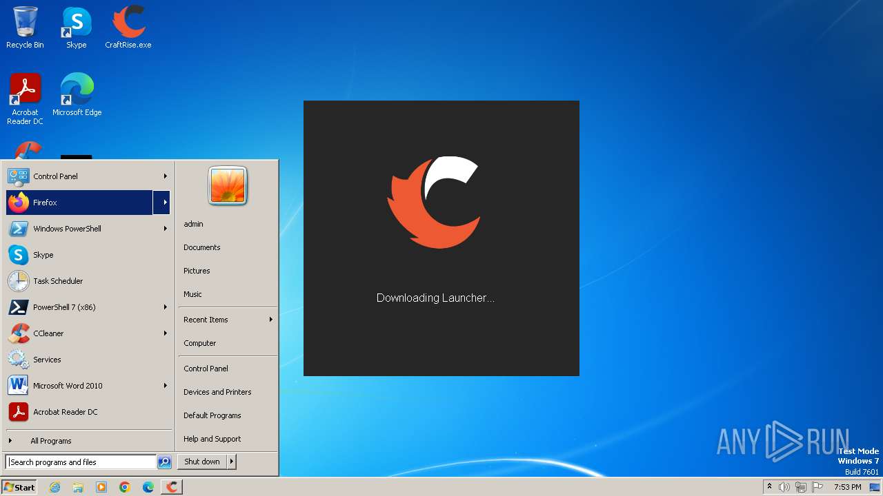Viewport: 883px width, 496px height.
Task: Open Acrobat Reader DC desktop shortcut
Action: (25, 99)
